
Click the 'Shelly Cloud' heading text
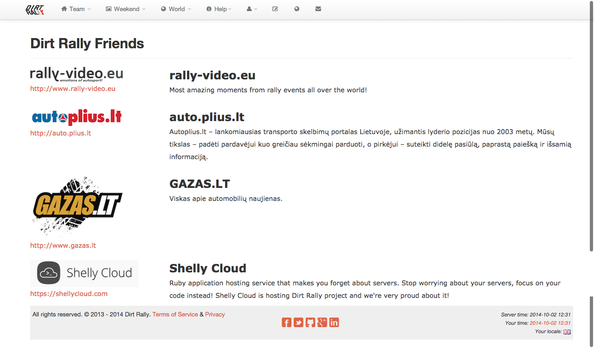click(208, 268)
